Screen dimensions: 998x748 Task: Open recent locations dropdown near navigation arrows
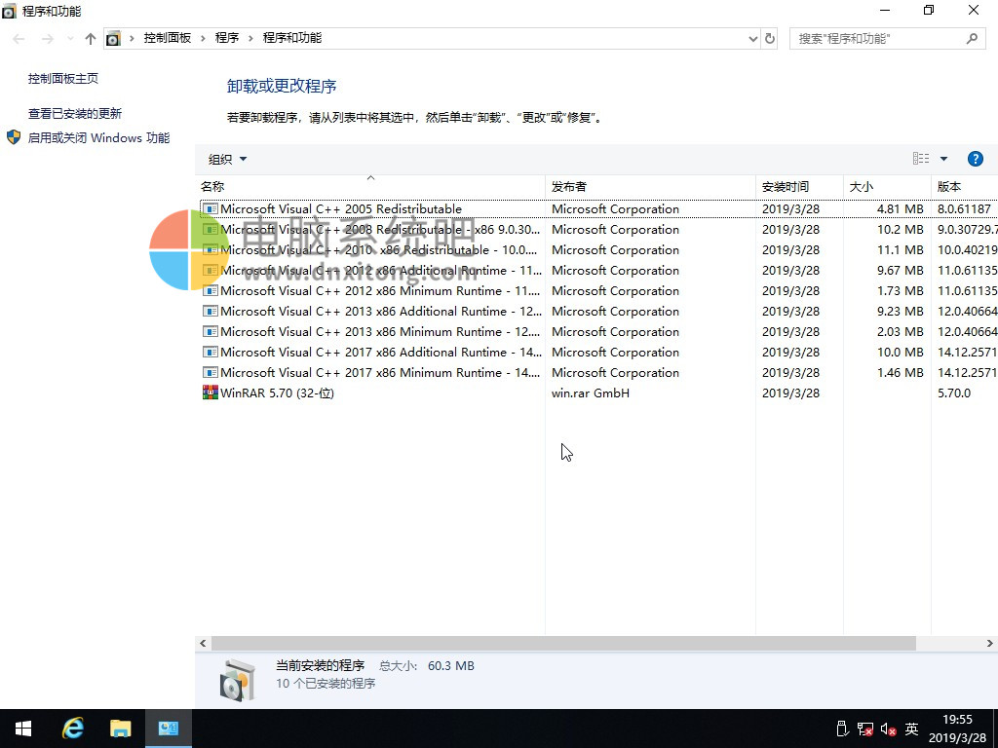tap(70, 39)
